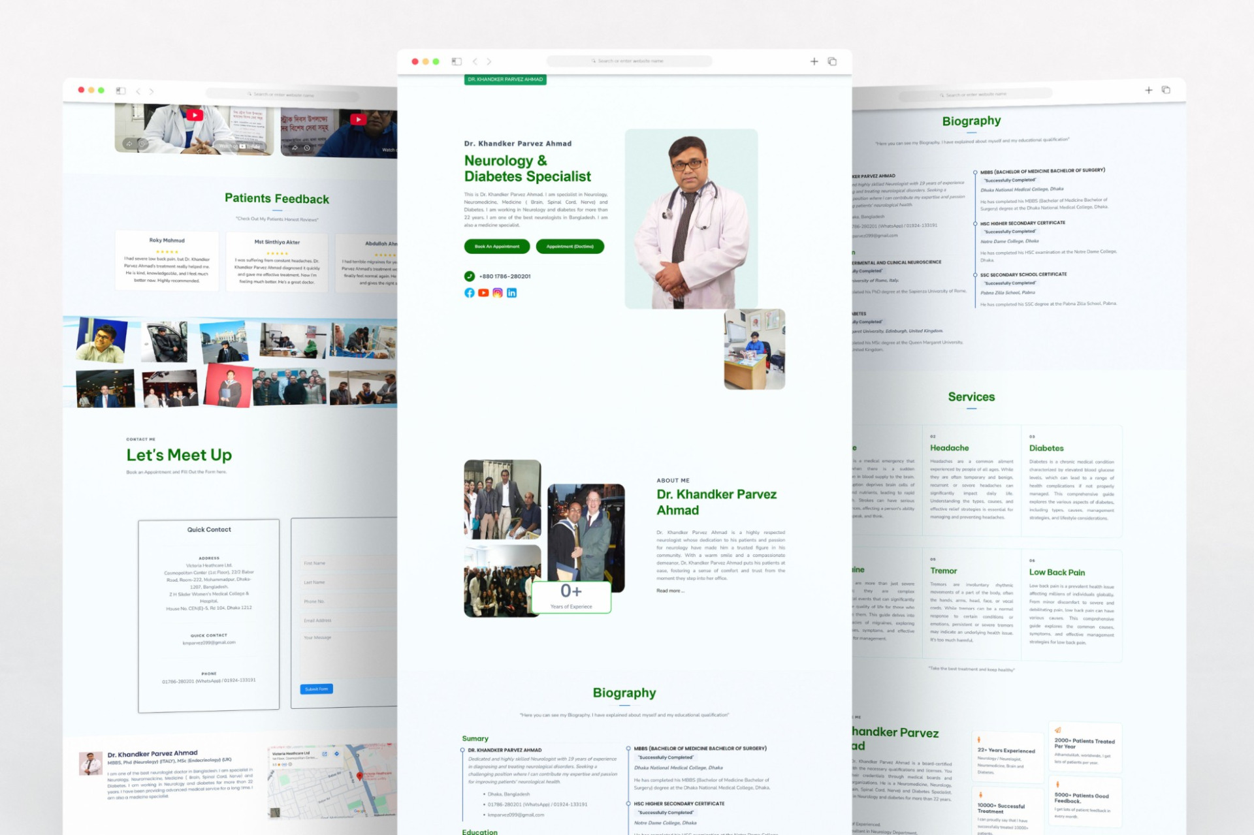Image resolution: width=1254 pixels, height=835 pixels.
Task: Click the '22+ Years Experienced' stat card
Action: 1008,757
